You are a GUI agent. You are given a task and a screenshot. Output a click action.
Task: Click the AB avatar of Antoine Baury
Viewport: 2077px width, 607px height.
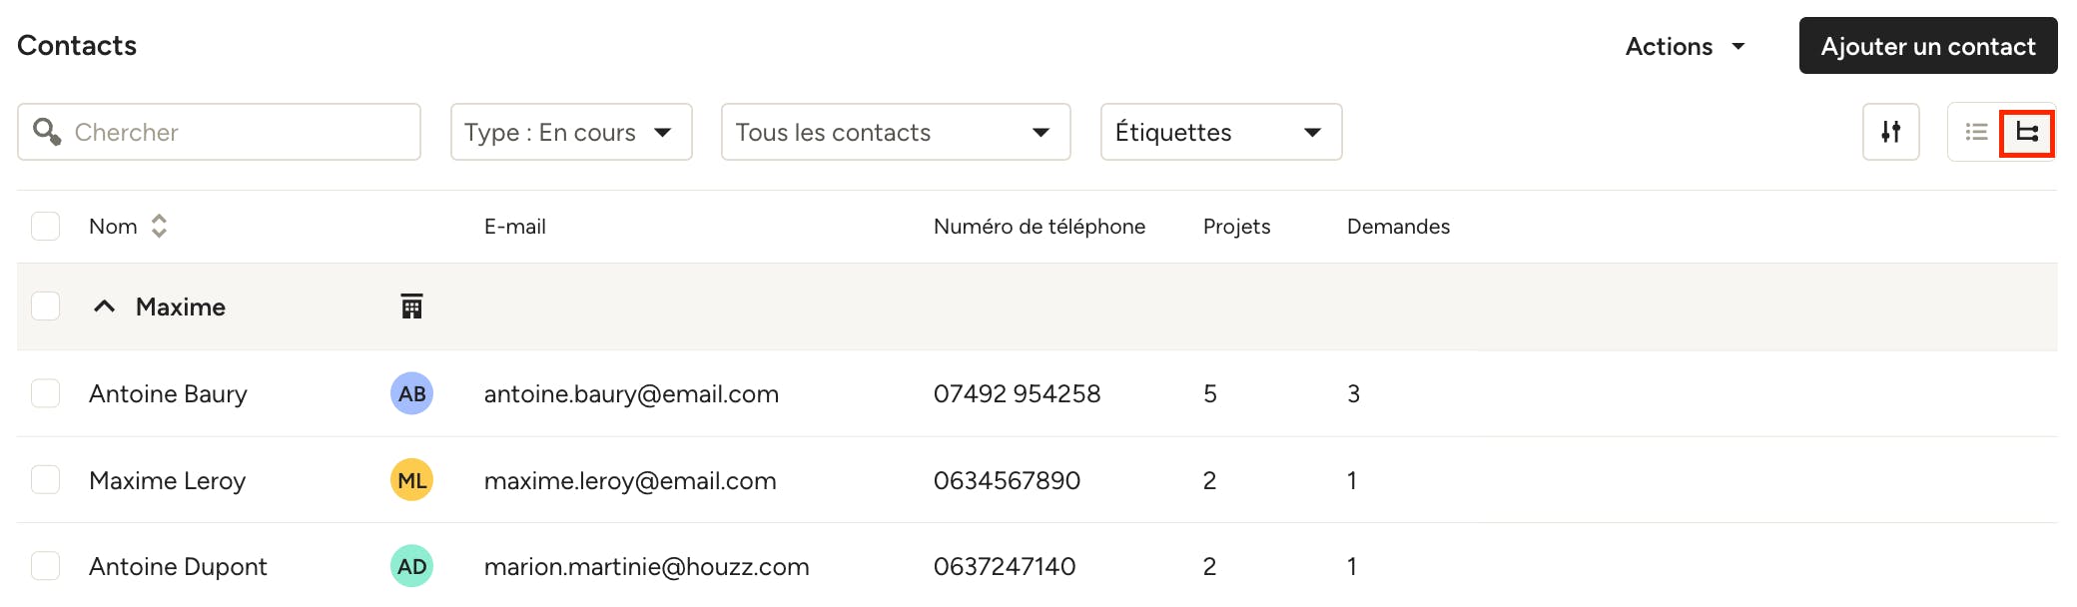coord(411,393)
